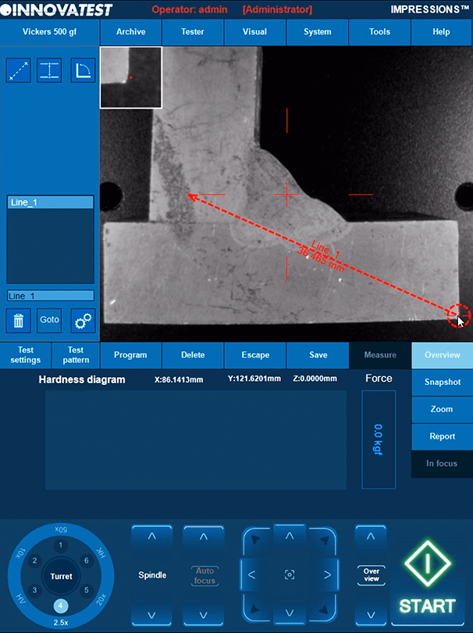Click the trash delete icon

[19, 320]
